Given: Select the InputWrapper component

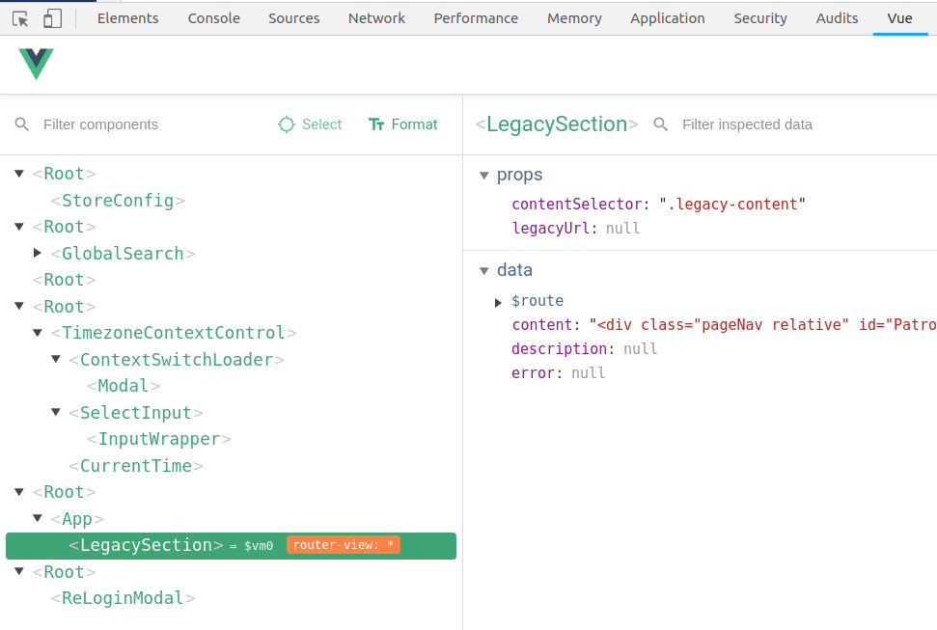Looking at the screenshot, I should coord(159,439).
